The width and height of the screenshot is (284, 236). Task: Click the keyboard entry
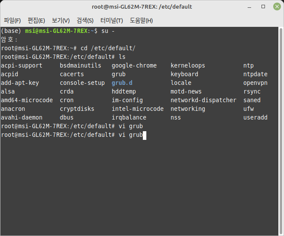pyautogui.click(x=184, y=74)
